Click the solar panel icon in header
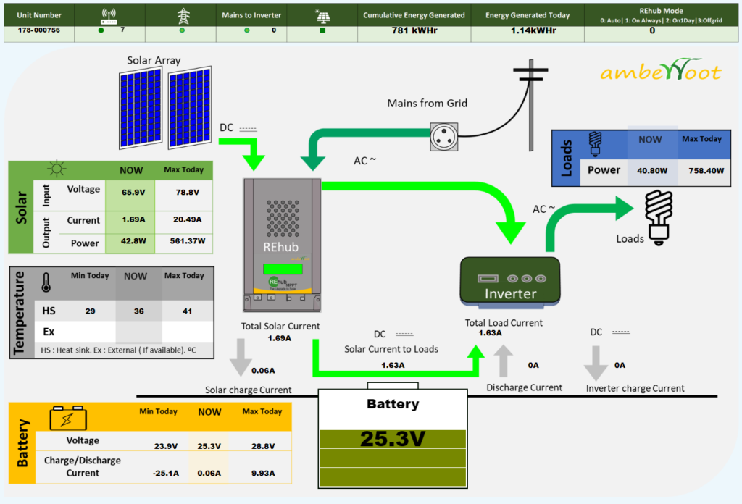This screenshot has width=742, height=504. point(322,16)
